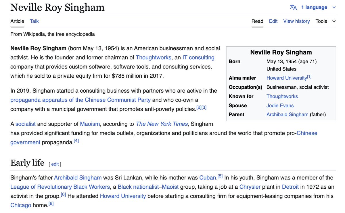This screenshot has width=345, height=213.
Task: Open citation reference number 4
Action: (76, 141)
